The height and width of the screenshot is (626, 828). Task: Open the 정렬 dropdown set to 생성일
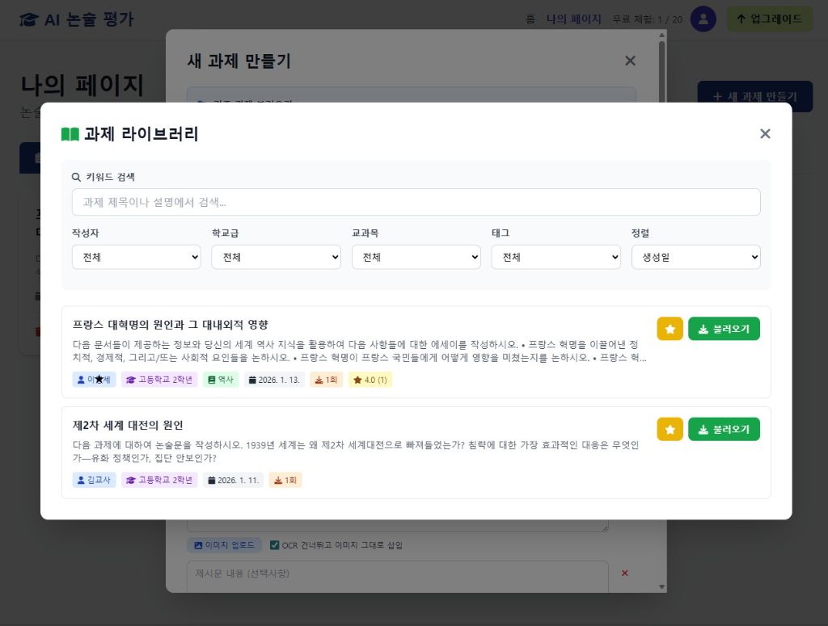[x=695, y=257]
